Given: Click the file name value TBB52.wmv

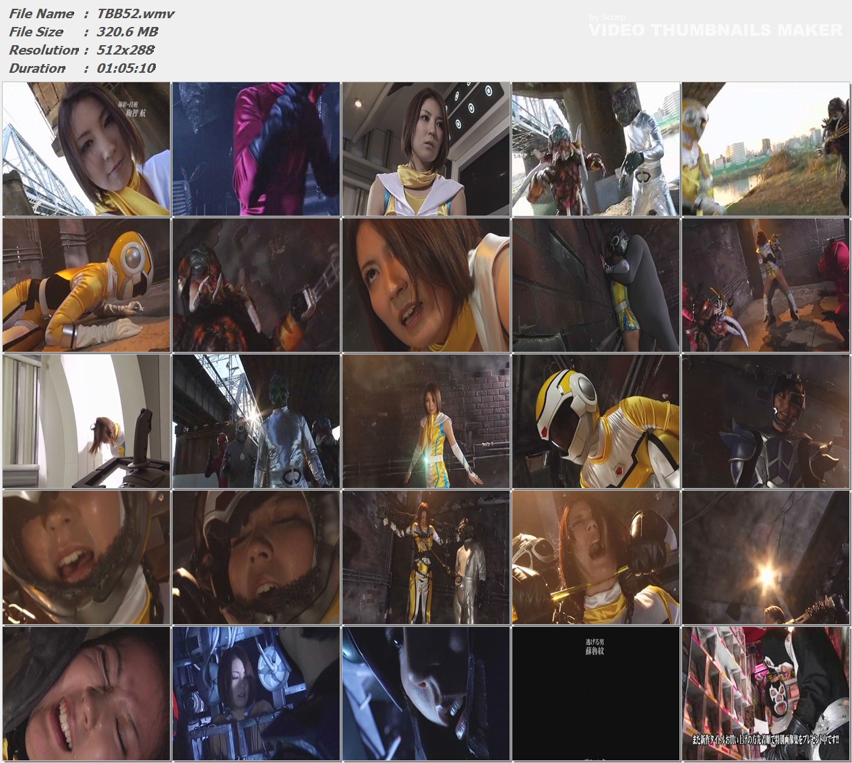Looking at the screenshot, I should [x=135, y=13].
